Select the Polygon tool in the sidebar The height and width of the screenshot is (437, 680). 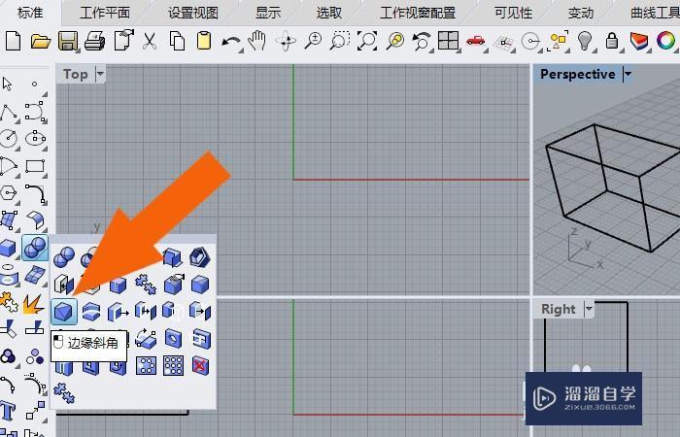click(9, 193)
